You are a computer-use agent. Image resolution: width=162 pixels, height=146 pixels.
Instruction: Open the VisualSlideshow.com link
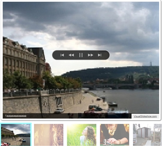tap(145, 116)
